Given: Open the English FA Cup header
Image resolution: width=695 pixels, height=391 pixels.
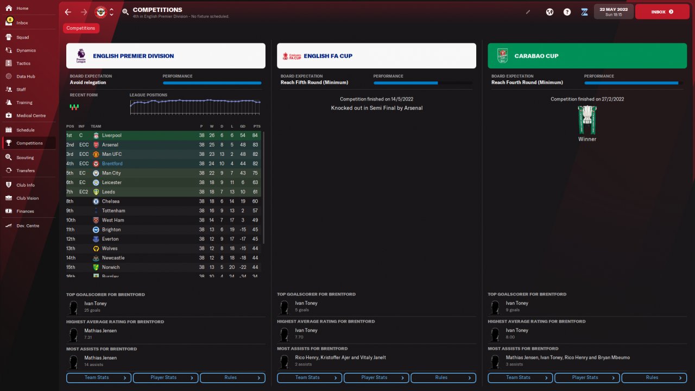Looking at the screenshot, I should point(376,56).
